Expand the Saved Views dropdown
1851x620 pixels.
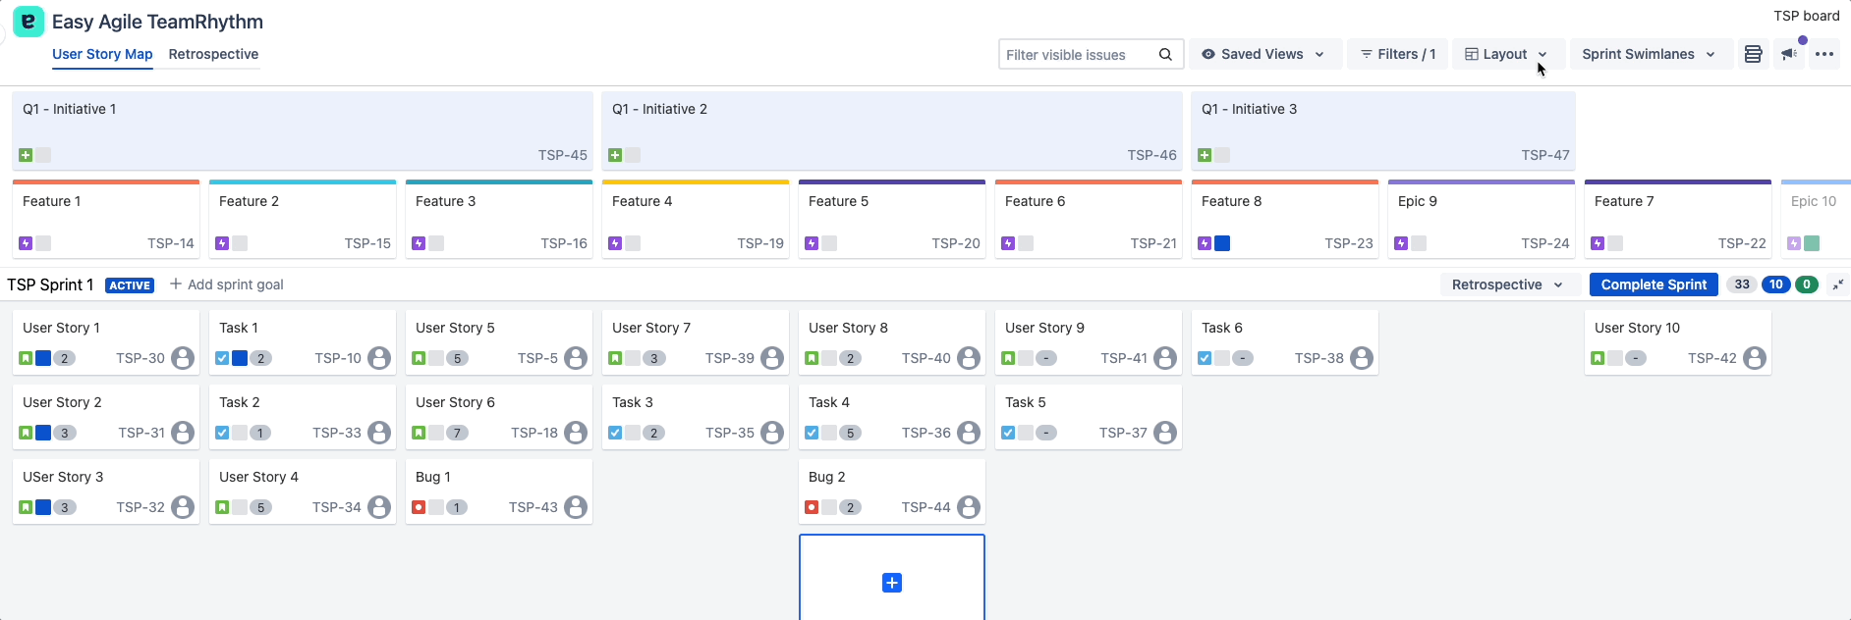point(1262,55)
